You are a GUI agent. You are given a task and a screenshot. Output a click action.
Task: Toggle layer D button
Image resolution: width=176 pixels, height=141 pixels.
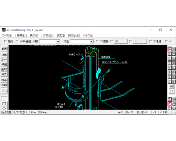coord(174,72)
